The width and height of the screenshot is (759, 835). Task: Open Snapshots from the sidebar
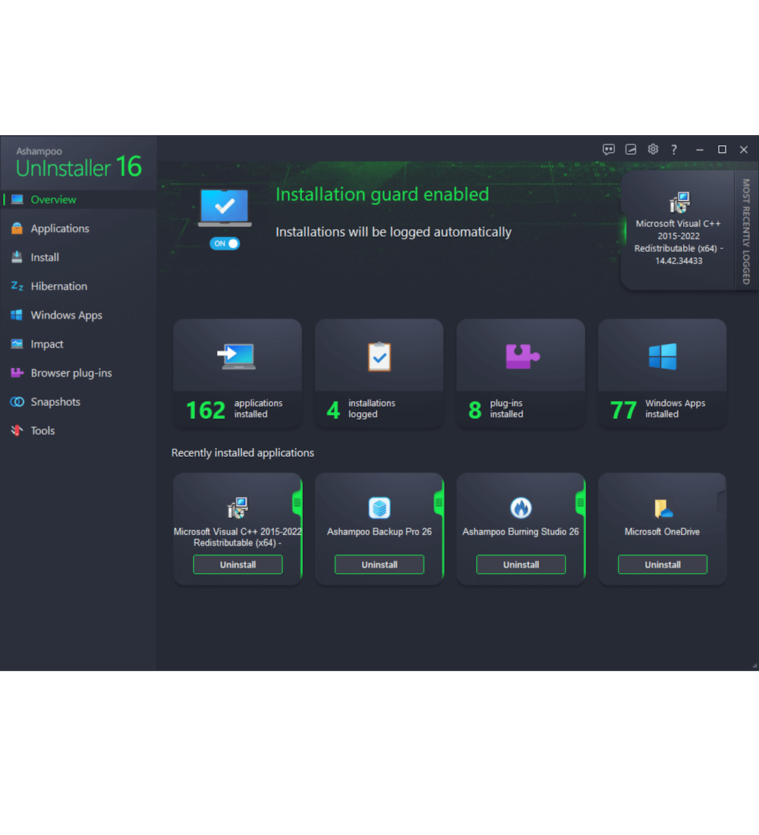click(x=55, y=402)
